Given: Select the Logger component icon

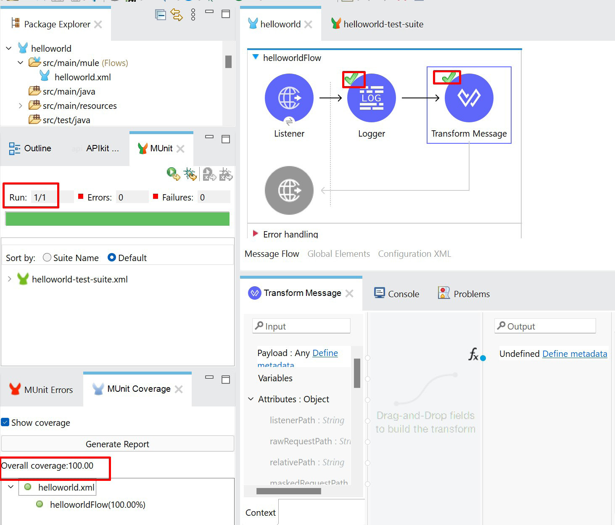Looking at the screenshot, I should (x=372, y=98).
